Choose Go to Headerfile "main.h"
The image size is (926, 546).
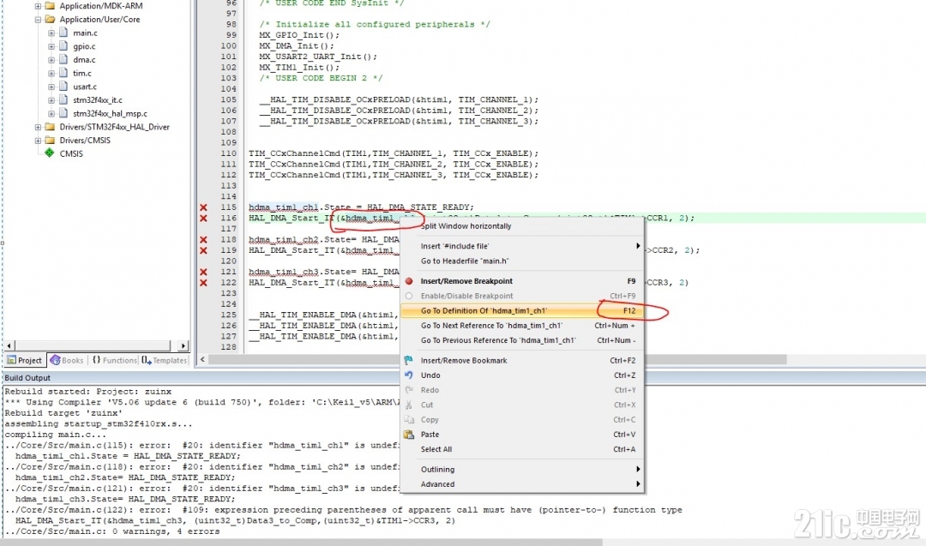click(x=522, y=261)
